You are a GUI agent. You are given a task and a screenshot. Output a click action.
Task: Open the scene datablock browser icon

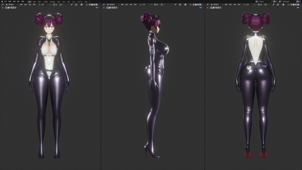coord(257,2)
